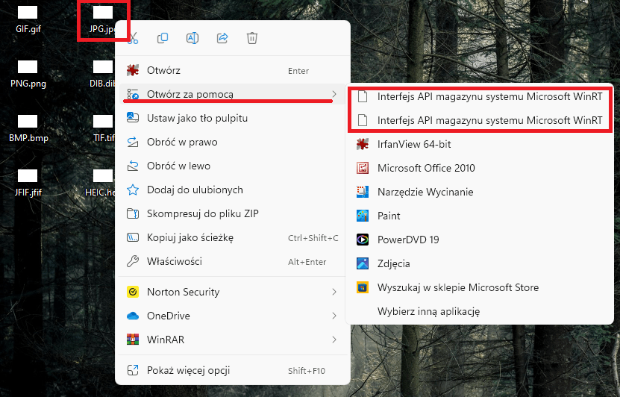Click the IrfanView 64-bit submenu icon
Viewport: 620px width, 397px height.
click(363, 144)
